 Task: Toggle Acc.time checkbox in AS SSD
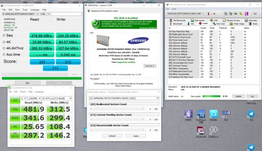point(4,54)
